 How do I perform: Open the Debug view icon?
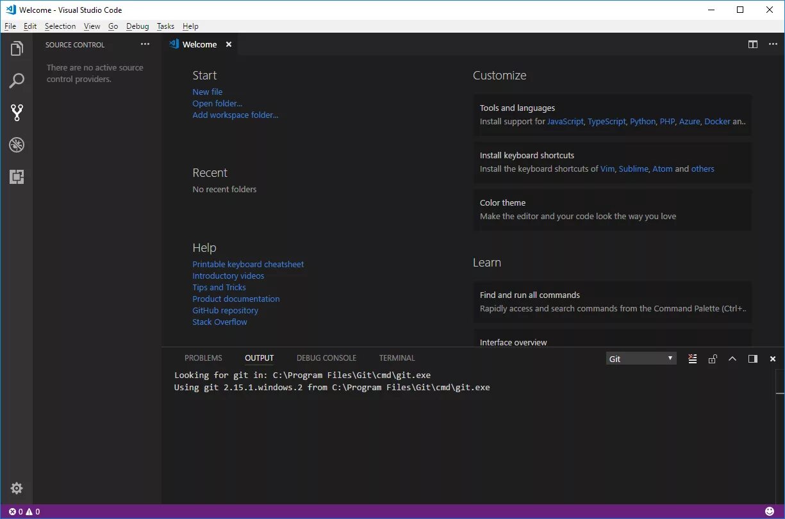pyautogui.click(x=17, y=145)
